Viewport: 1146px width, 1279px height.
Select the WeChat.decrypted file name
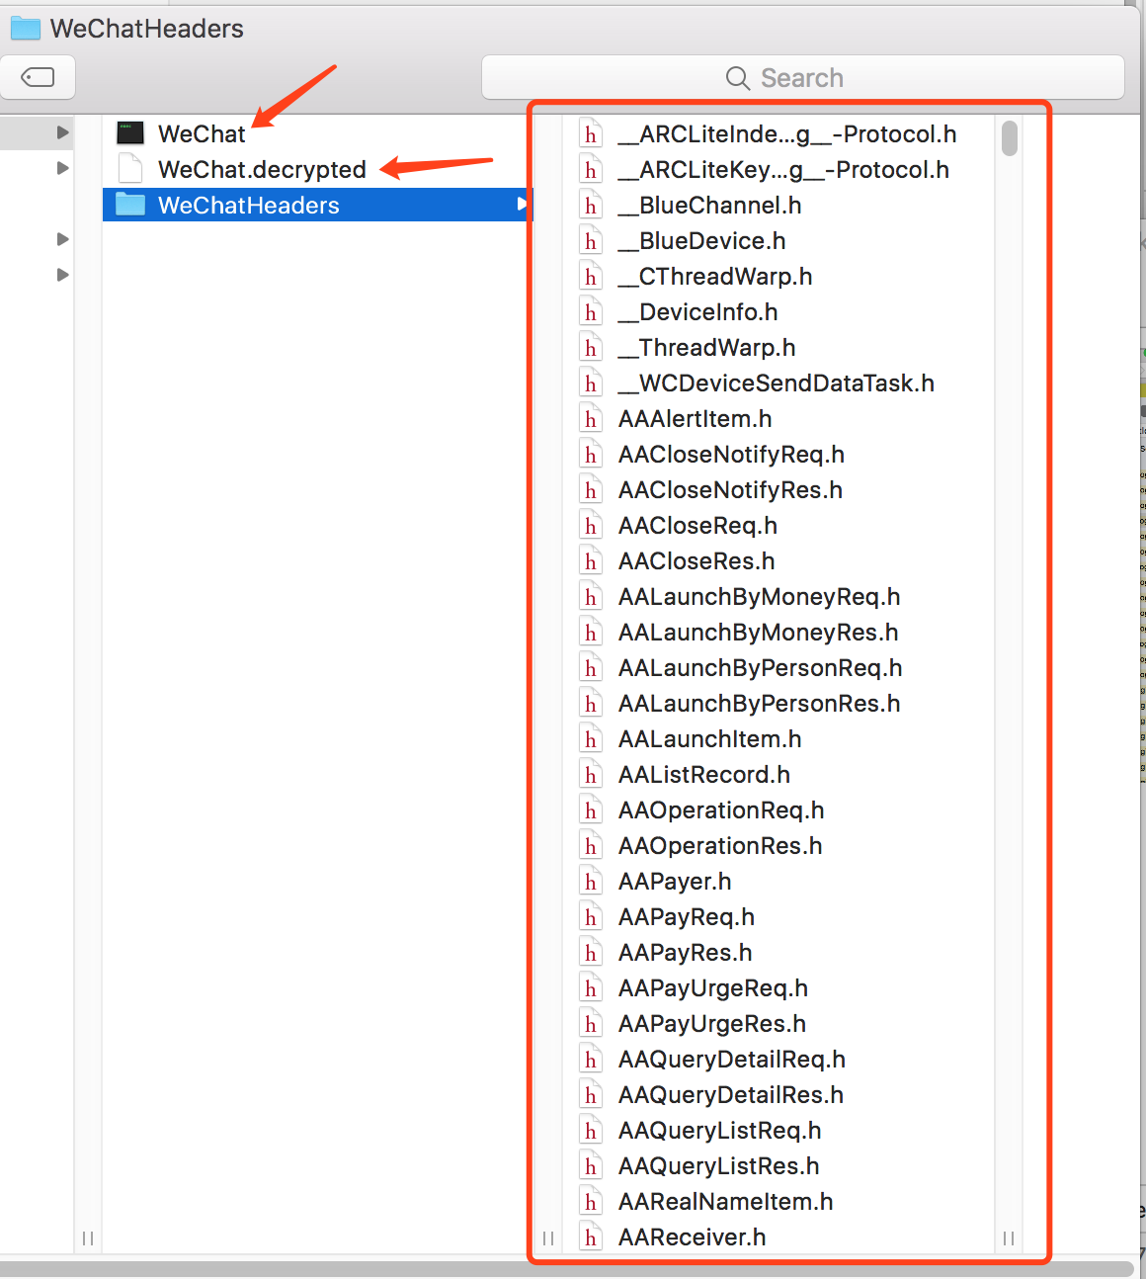coord(262,169)
